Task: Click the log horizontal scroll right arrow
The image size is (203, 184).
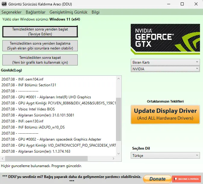Action: (114, 158)
